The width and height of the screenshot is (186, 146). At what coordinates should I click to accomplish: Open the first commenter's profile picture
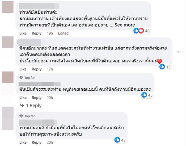[x=7, y=7]
